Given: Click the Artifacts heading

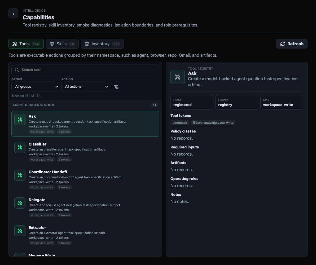Looking at the screenshot, I should 178,163.
